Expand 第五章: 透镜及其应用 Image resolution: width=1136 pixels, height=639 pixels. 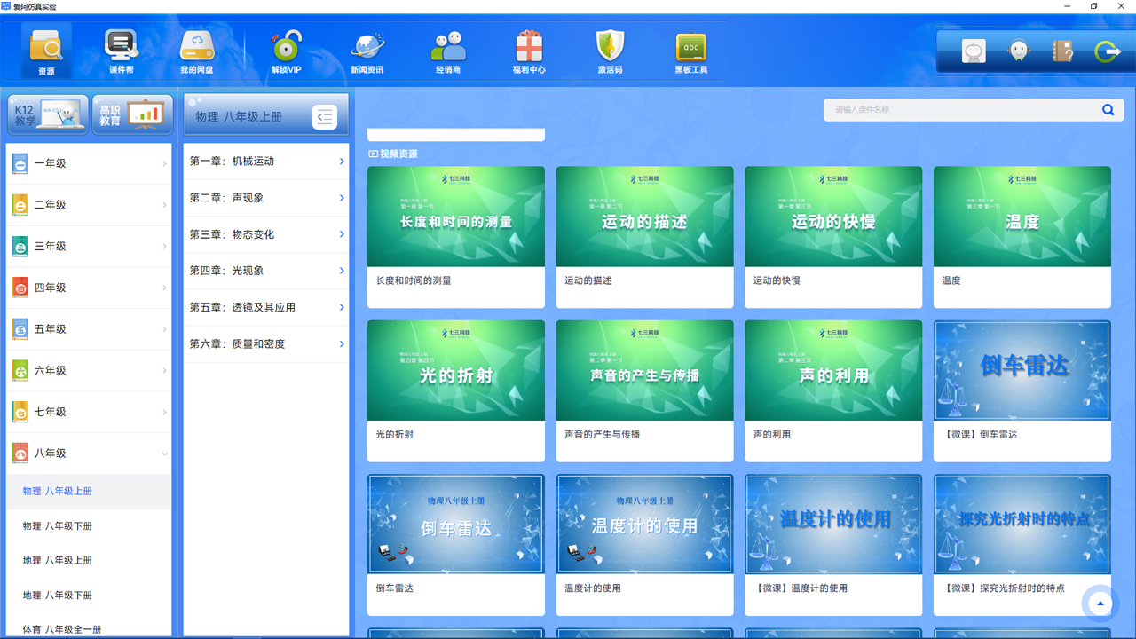click(265, 307)
